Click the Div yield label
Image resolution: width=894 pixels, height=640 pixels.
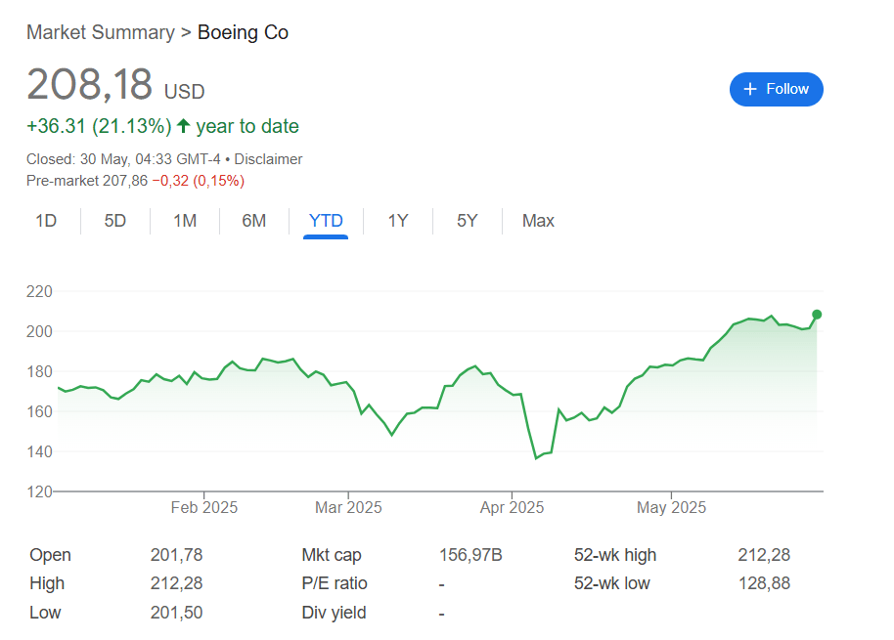(x=335, y=612)
